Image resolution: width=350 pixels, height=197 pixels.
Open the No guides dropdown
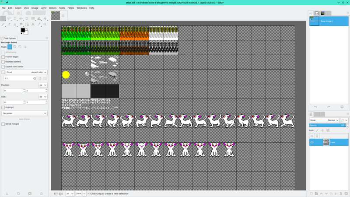pos(24,113)
